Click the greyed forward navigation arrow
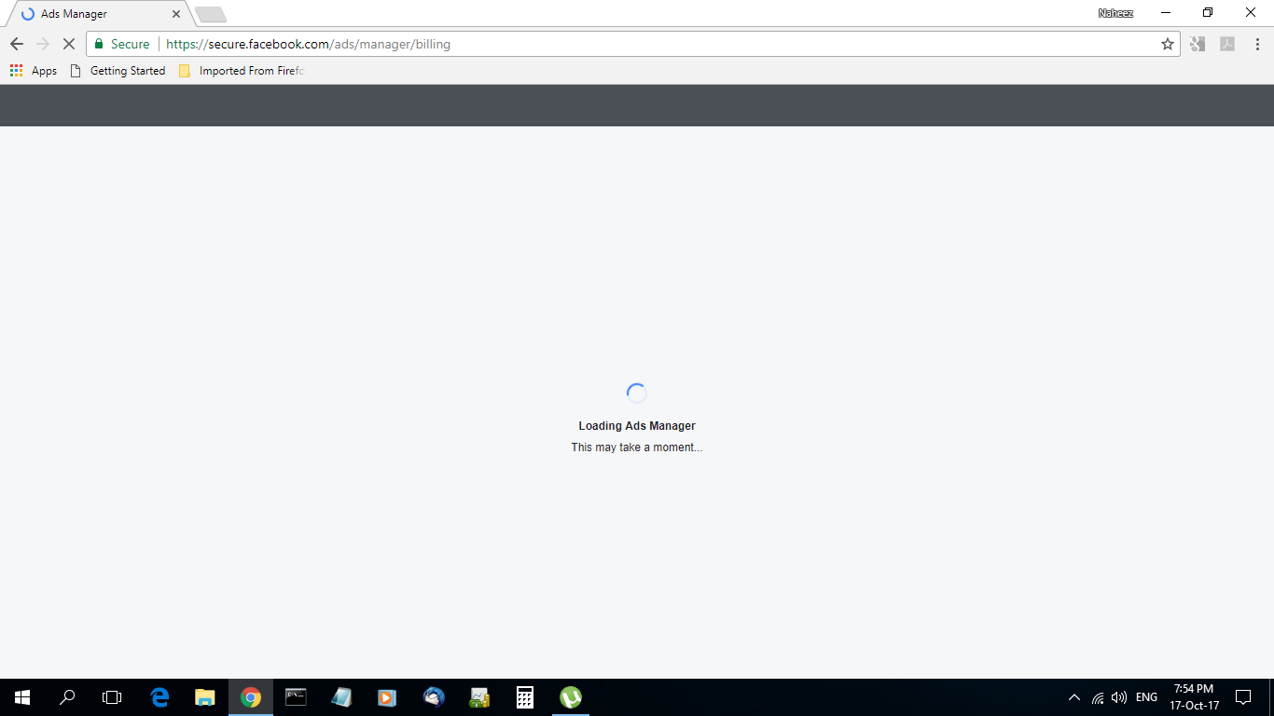The height and width of the screenshot is (716, 1274). click(43, 44)
